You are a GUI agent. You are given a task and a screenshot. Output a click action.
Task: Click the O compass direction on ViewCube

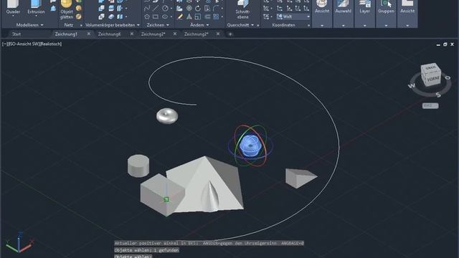448,77
